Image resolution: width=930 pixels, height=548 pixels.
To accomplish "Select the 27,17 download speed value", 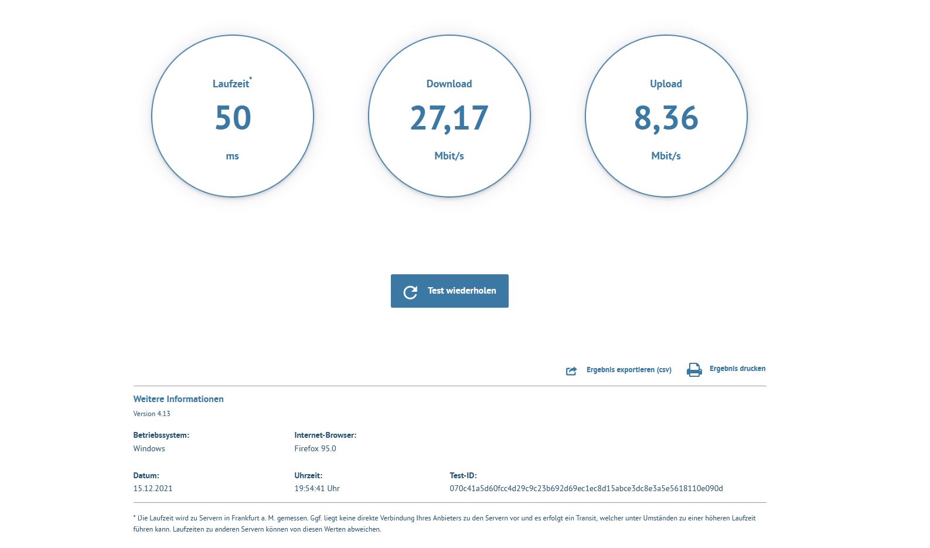I will click(449, 118).
